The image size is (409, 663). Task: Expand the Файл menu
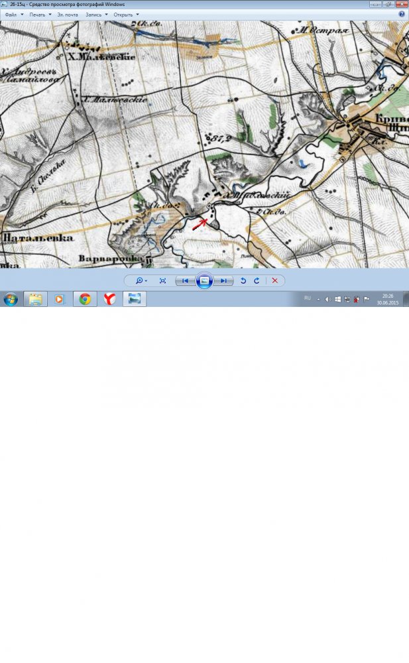point(13,14)
